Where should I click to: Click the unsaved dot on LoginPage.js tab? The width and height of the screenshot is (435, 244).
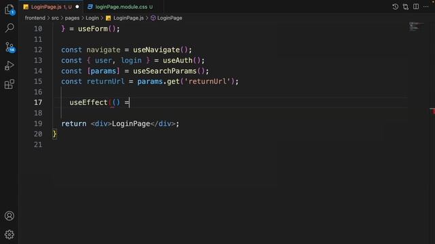click(x=77, y=7)
